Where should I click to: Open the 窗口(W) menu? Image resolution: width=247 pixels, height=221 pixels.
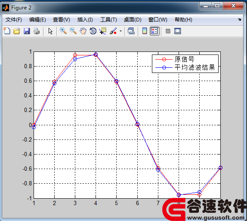pos(157,20)
